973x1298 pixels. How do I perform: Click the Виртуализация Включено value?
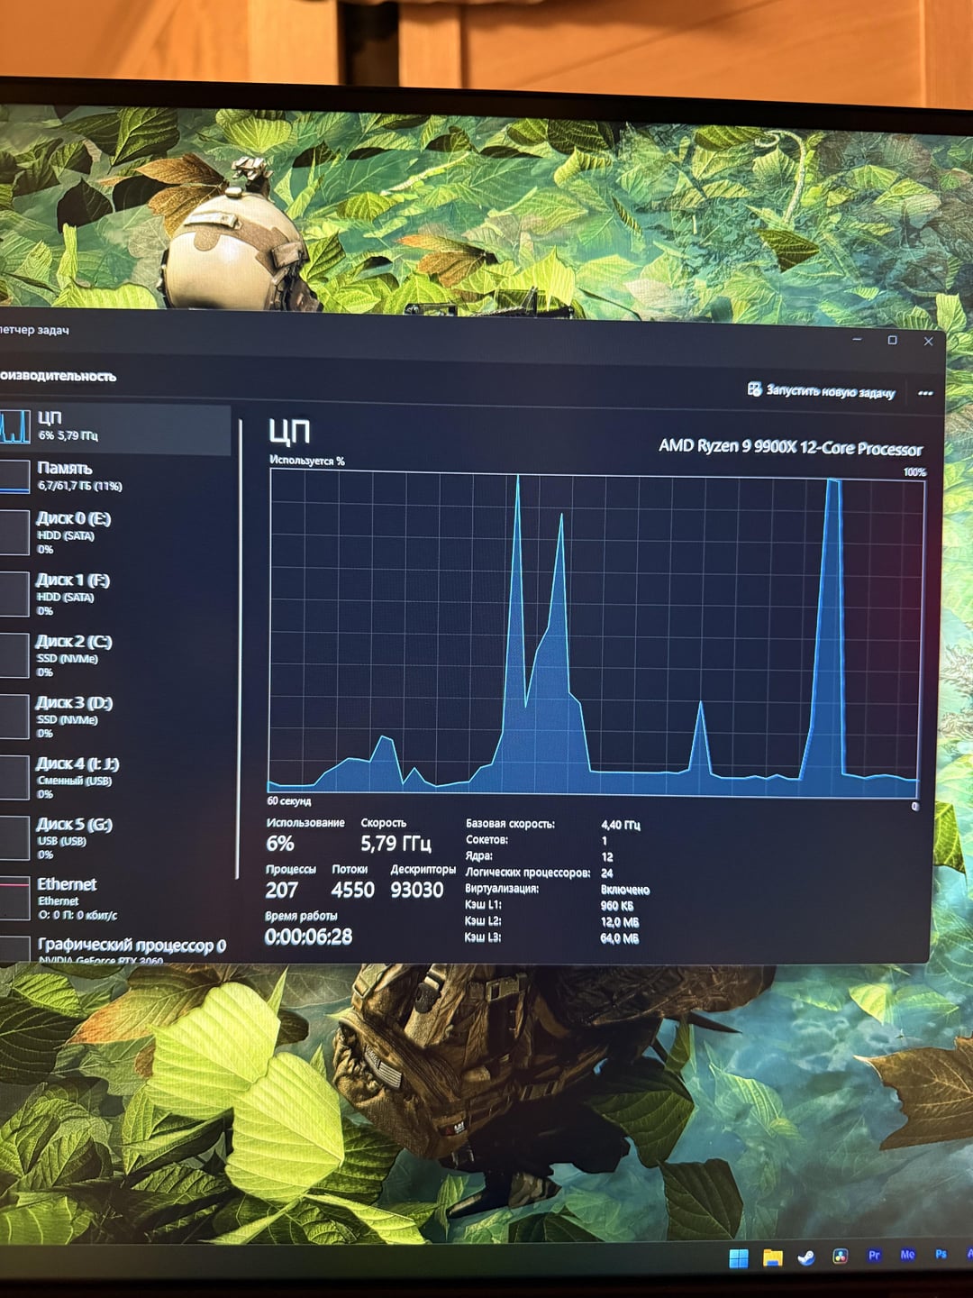625,890
